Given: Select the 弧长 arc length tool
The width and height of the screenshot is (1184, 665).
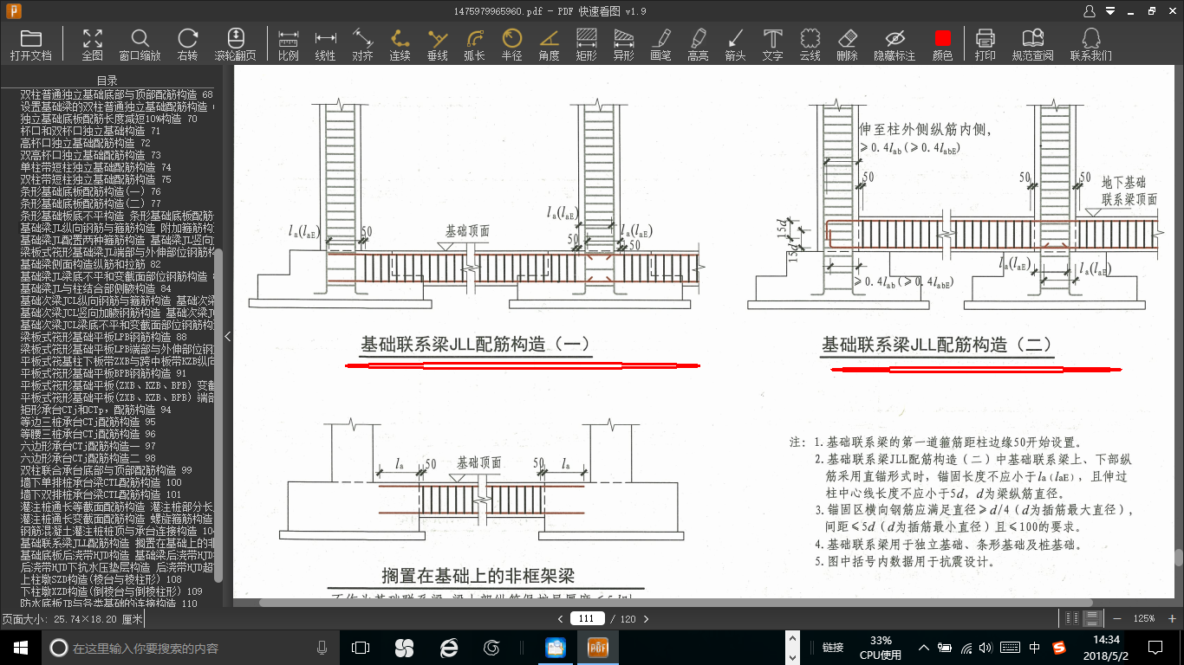Looking at the screenshot, I should click(x=475, y=44).
